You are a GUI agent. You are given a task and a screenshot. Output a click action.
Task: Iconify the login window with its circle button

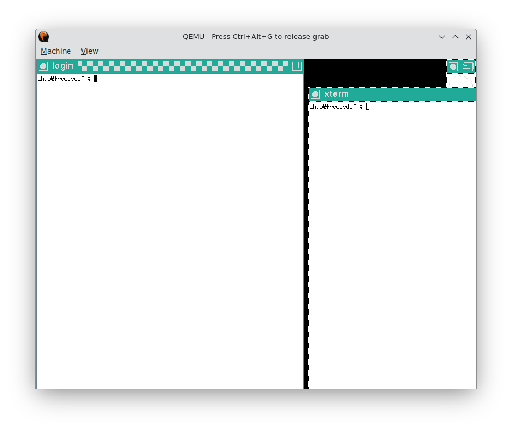(43, 66)
